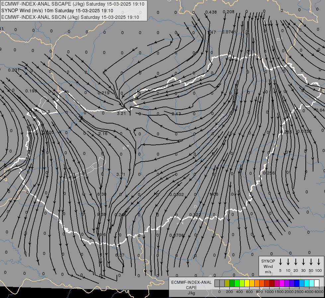325x298 pixels.
Task: Click the 0.246 value on the map
Action: (120, 215)
